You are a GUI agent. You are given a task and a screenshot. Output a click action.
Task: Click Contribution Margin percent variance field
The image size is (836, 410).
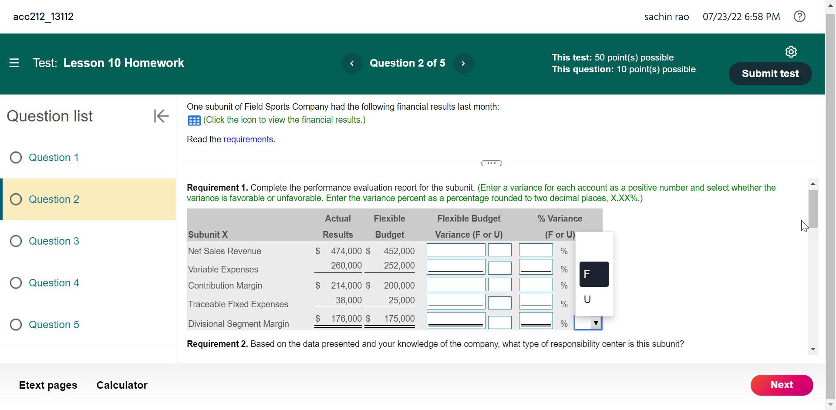[x=536, y=285]
